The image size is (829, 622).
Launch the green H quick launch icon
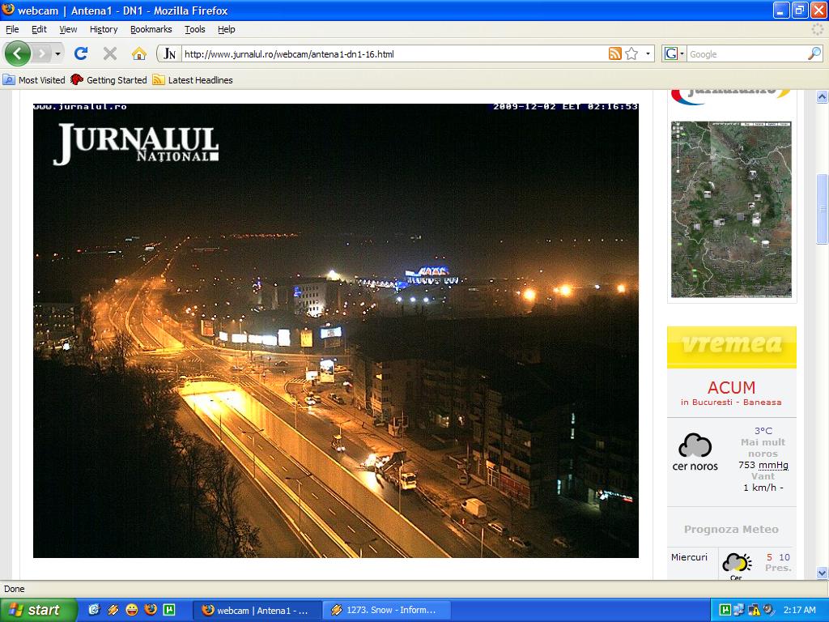click(x=169, y=610)
